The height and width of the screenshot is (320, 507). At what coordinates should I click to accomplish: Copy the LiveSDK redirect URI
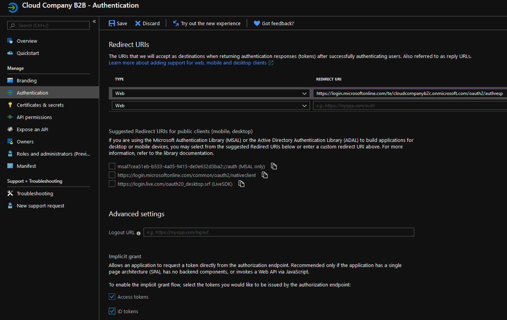click(x=241, y=183)
